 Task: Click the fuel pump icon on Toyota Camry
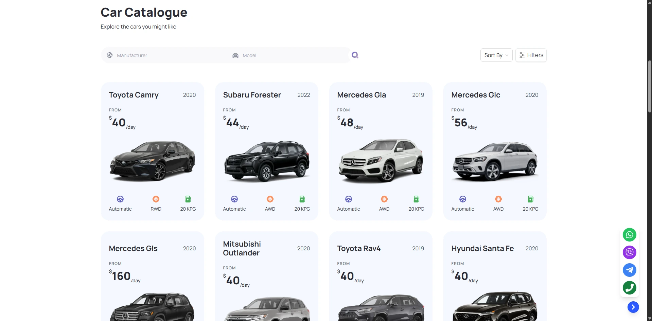click(x=188, y=199)
